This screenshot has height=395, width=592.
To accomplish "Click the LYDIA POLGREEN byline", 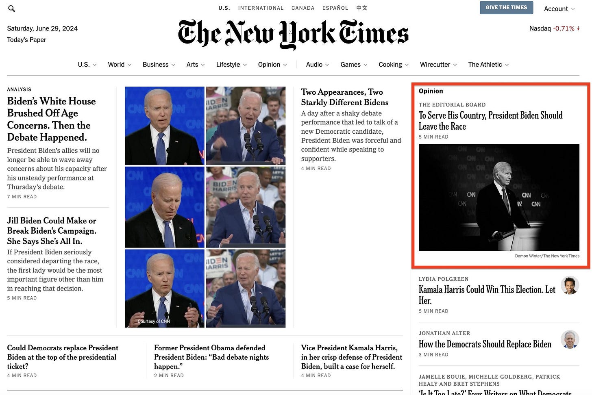I will point(444,279).
